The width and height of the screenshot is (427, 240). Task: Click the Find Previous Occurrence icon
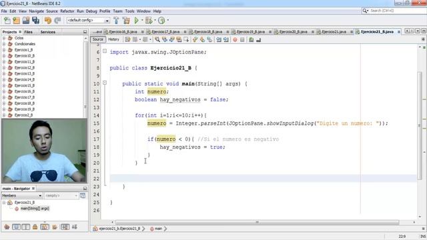pos(165,40)
